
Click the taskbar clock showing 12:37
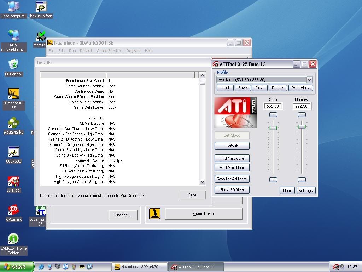pos(352,267)
